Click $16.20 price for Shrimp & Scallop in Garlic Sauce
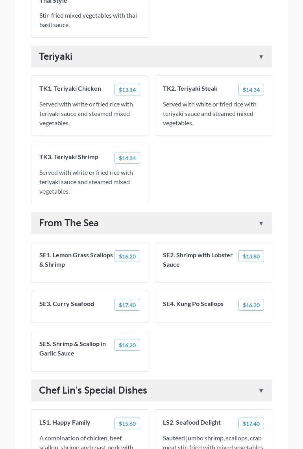This screenshot has height=449, width=303. point(127,345)
